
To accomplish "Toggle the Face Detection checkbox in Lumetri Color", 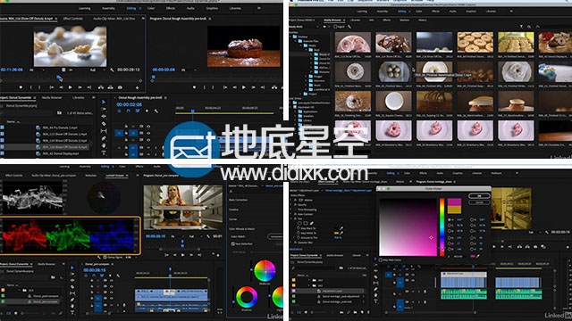I will coord(232,243).
